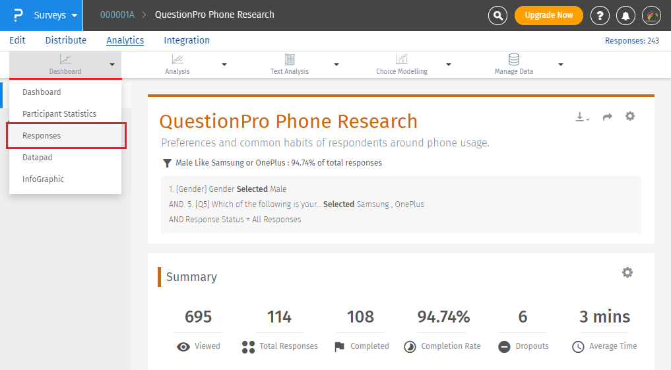Open the user profile avatar
671x370 pixels.
[x=651, y=15]
